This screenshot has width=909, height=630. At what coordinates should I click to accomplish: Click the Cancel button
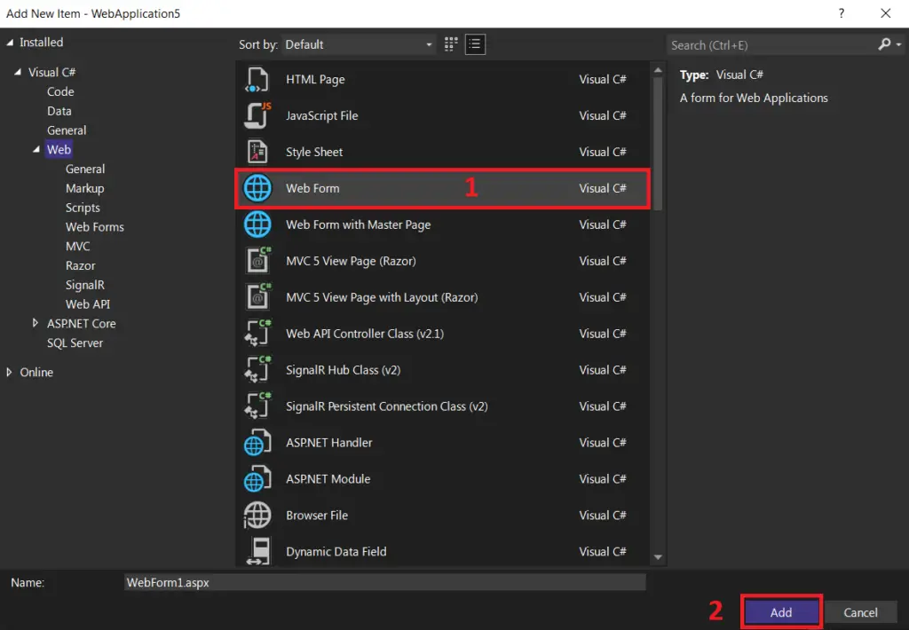[860, 612]
